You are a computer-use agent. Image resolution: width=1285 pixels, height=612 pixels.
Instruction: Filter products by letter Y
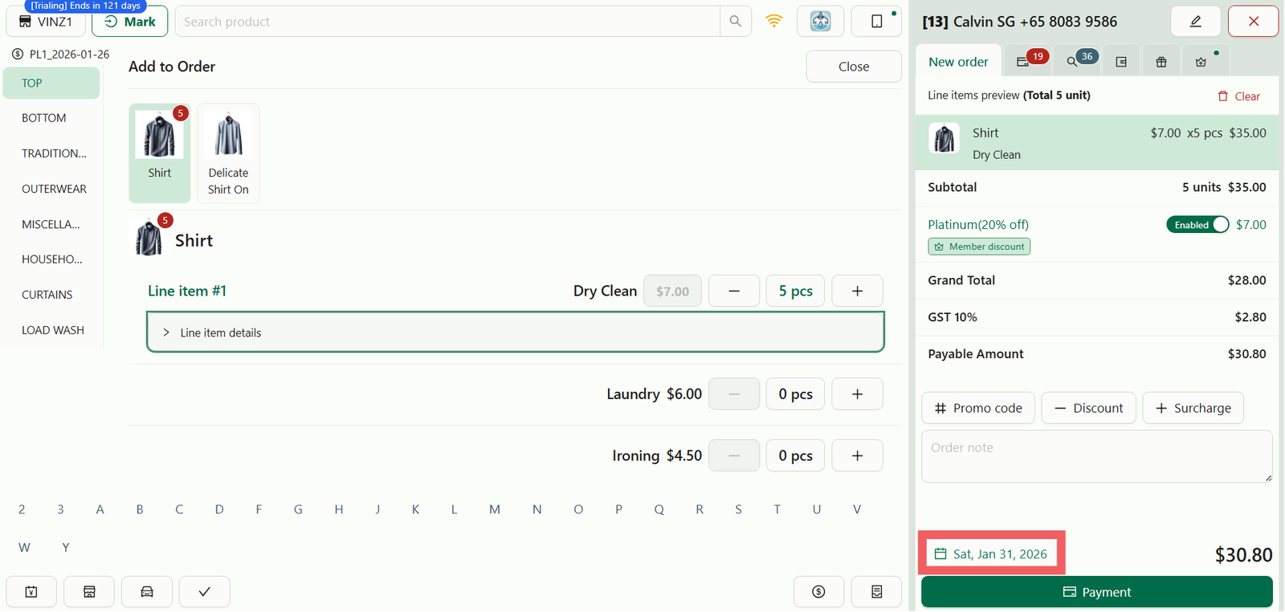coord(66,548)
